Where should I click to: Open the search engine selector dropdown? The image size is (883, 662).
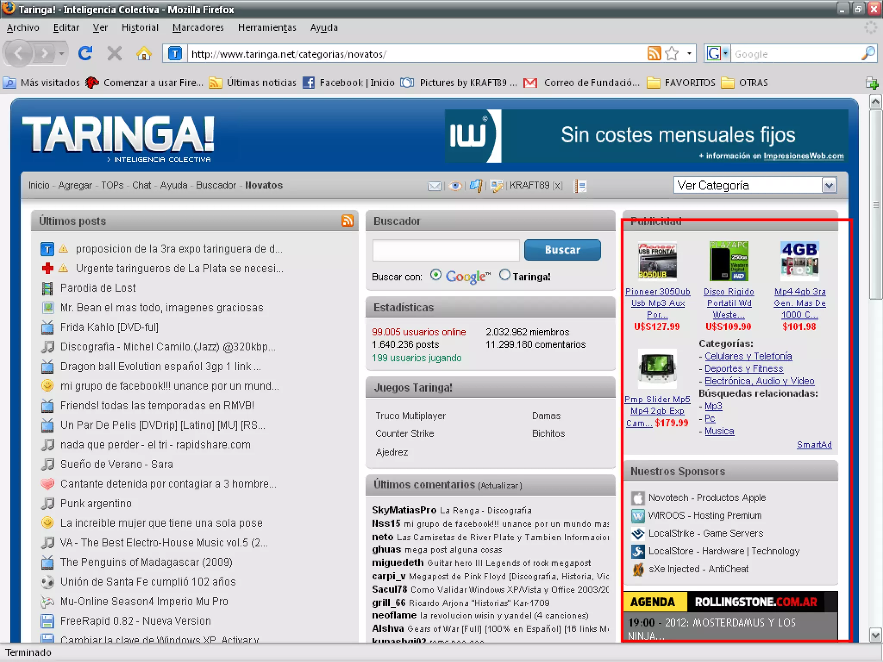pos(725,53)
